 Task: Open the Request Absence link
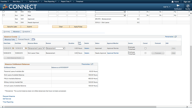point(9,96)
